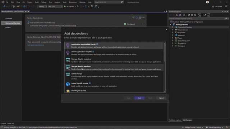Image resolution: width=230 pixels, height=129 pixels.
Task: Start IIS Express with green play icon
Action: pyautogui.click(x=65, y=6)
